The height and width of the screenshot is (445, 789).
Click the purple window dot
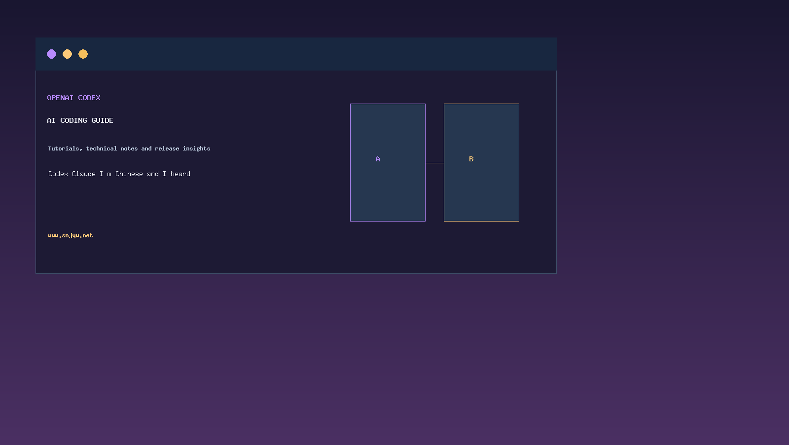(51, 54)
